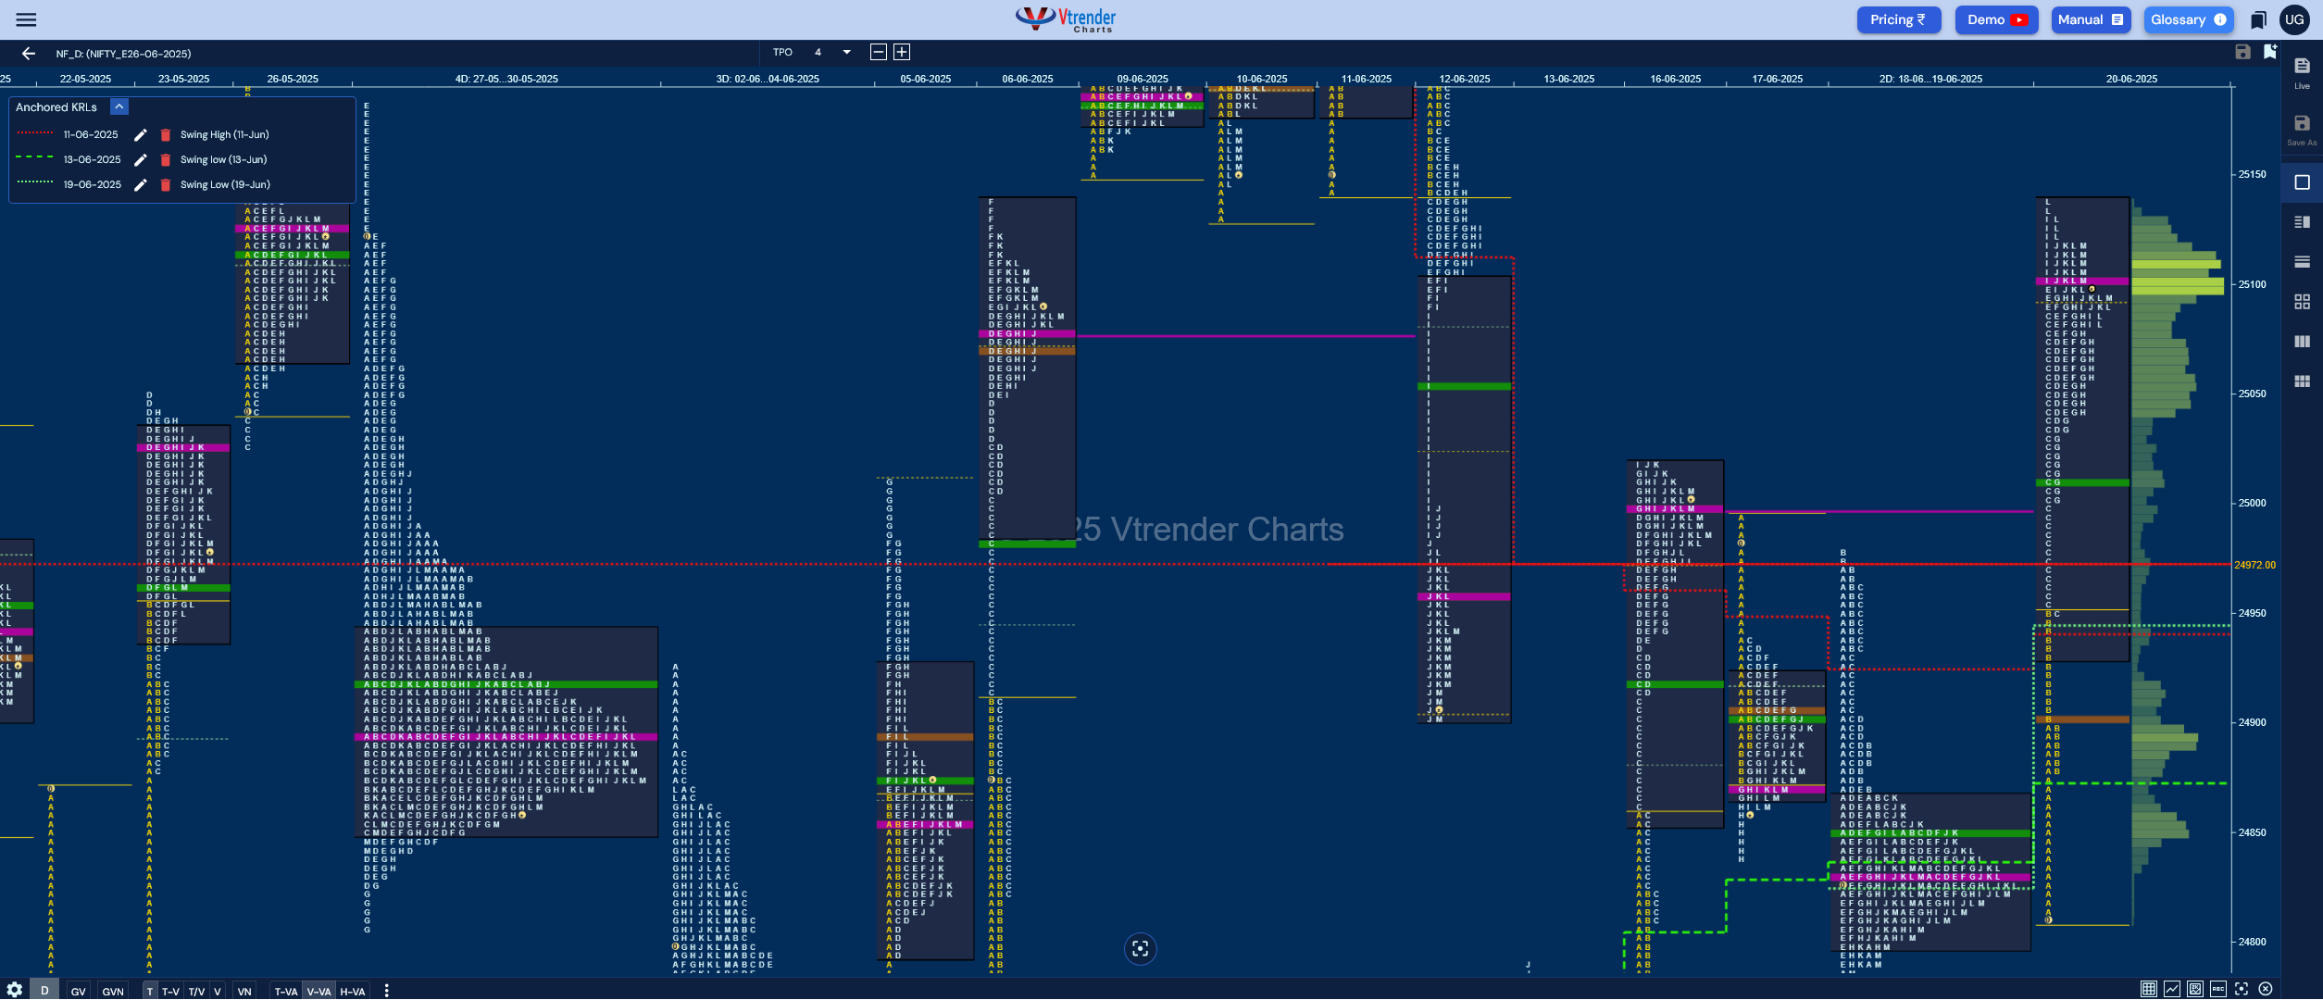This screenshot has height=1000, width=2323.
Task: Select the stacked-rows layout icon
Action: (2302, 262)
